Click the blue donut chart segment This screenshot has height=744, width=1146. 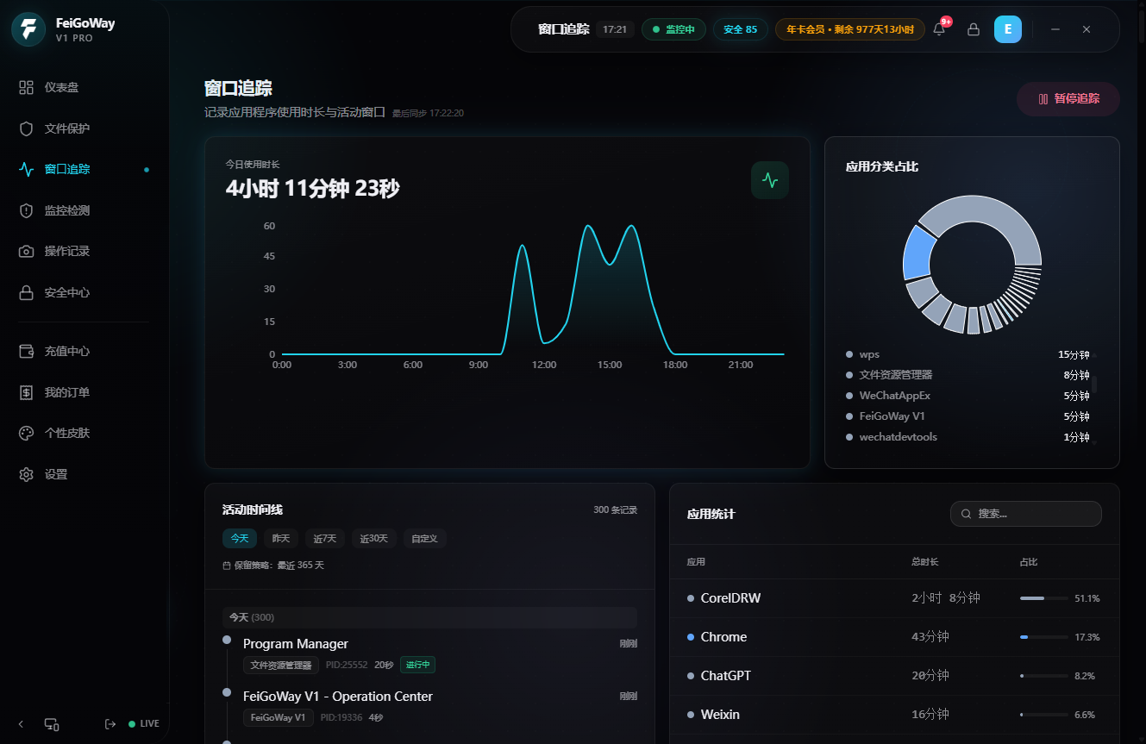click(919, 253)
